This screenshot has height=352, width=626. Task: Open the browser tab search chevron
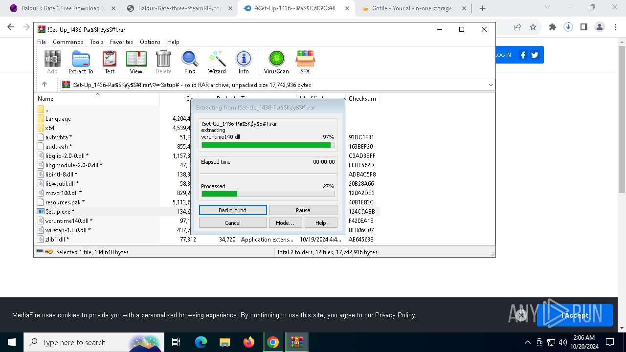(x=547, y=7)
